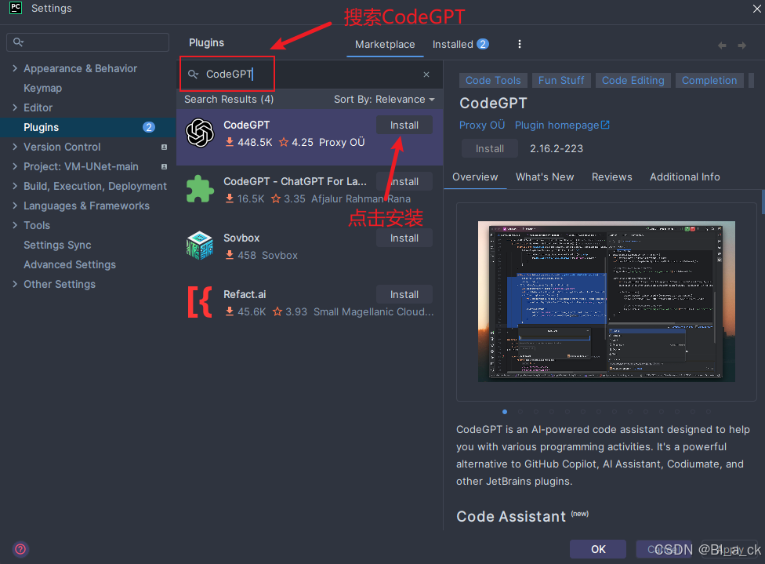The height and width of the screenshot is (564, 765).
Task: Open the Sort By Relevance dropdown
Action: pyautogui.click(x=385, y=100)
